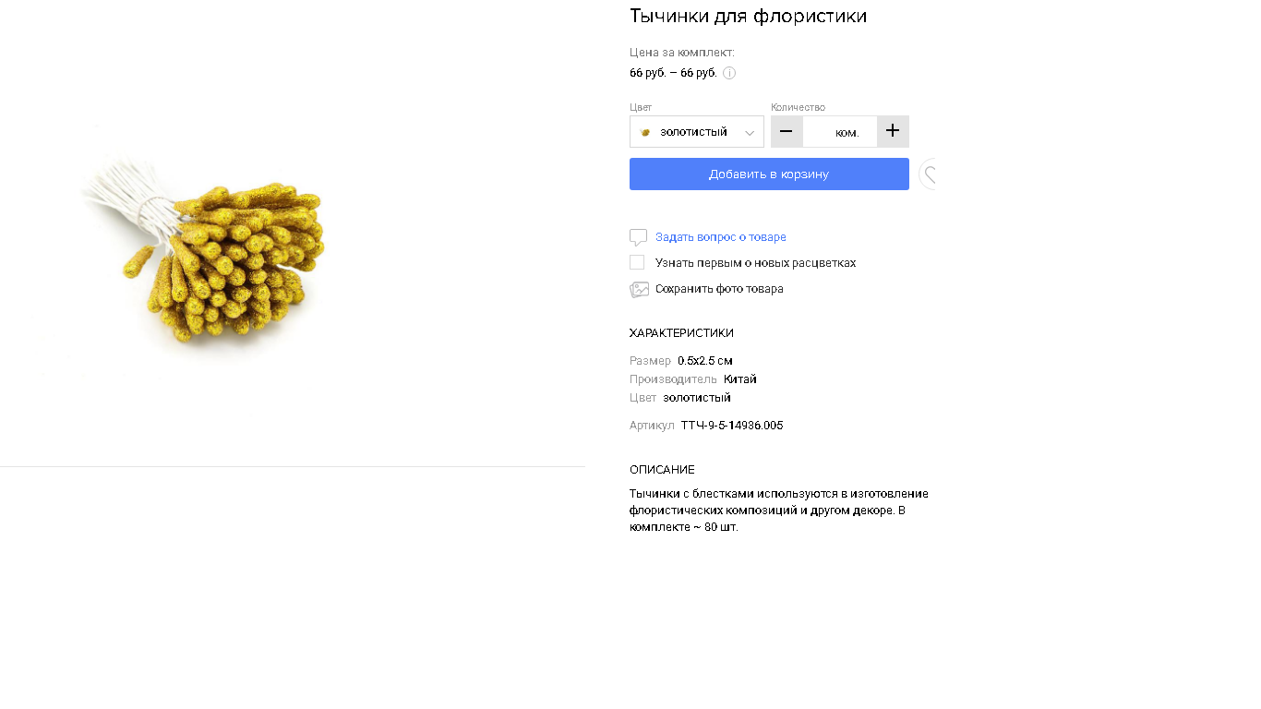The height and width of the screenshot is (709, 1261).
Task: Click the 'ХАРАКТЕРИСТИКИ' section heading
Action: (x=681, y=333)
